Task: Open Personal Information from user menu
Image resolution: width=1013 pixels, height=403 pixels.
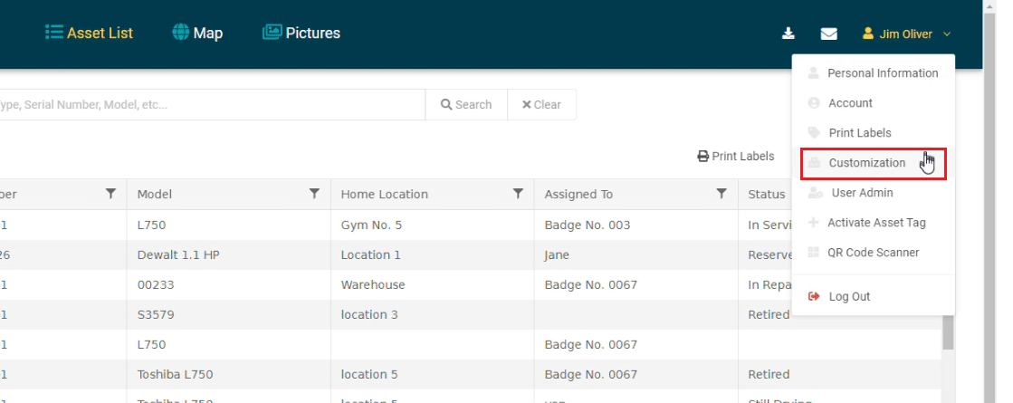Action: pyautogui.click(x=882, y=73)
